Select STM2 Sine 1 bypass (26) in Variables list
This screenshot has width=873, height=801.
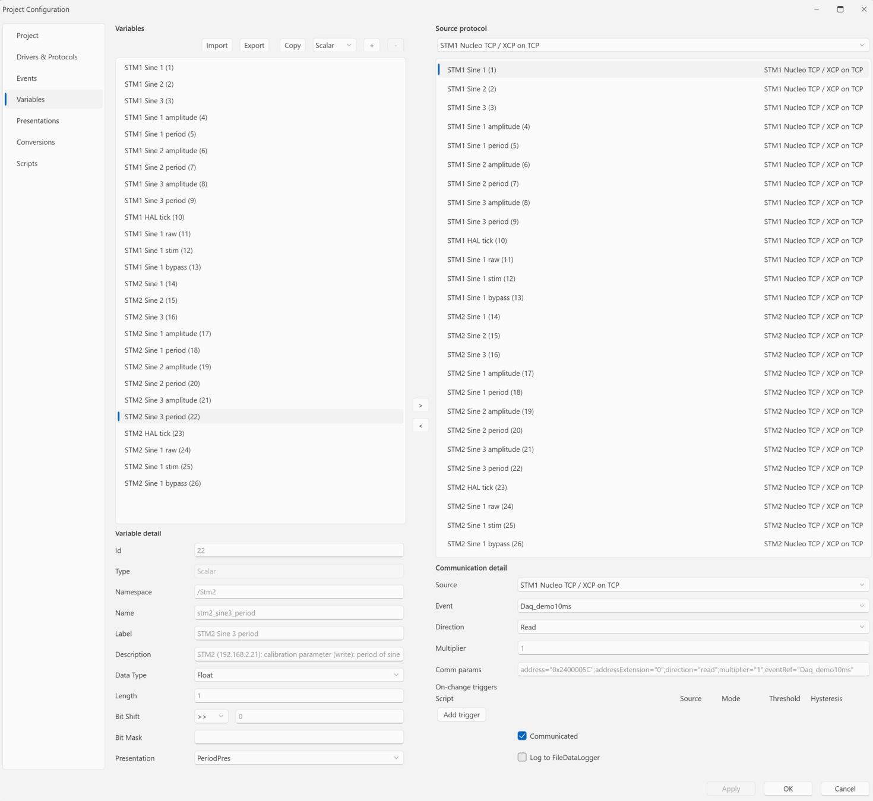click(261, 483)
